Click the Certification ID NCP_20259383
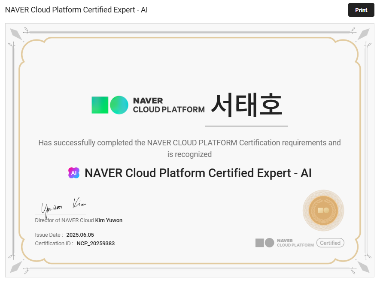The height and width of the screenshot is (283, 377). coord(96,243)
